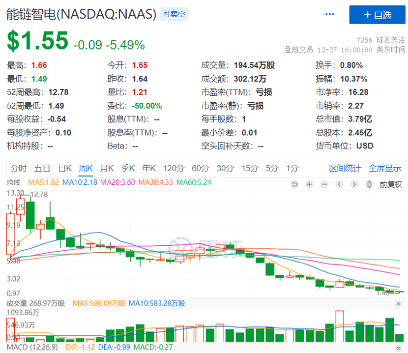Click the MA20:3.60 moving average label
408x353 pixels.
click(117, 182)
